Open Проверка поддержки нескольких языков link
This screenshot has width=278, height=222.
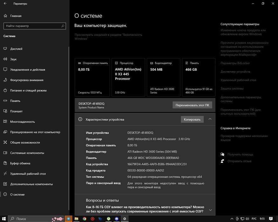(x=244, y=138)
